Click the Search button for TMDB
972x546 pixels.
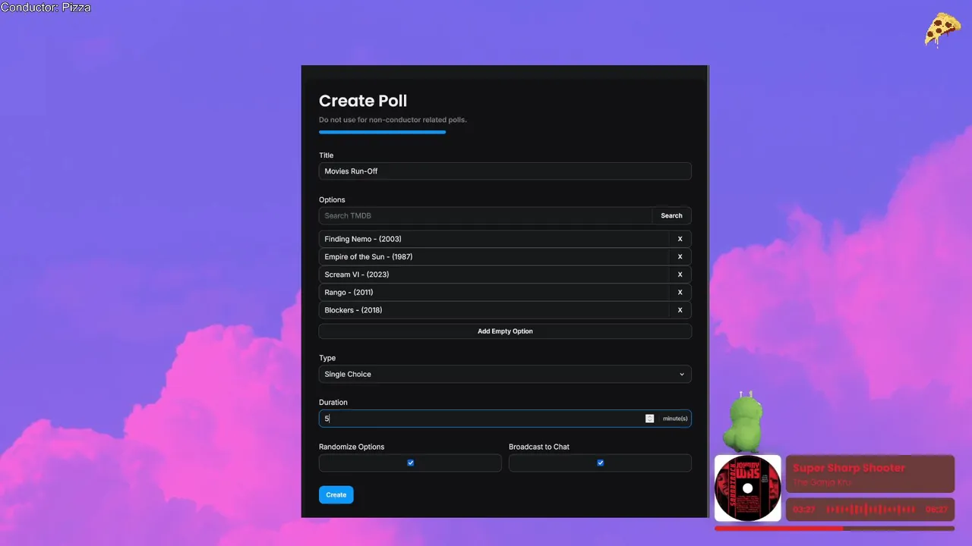point(671,215)
